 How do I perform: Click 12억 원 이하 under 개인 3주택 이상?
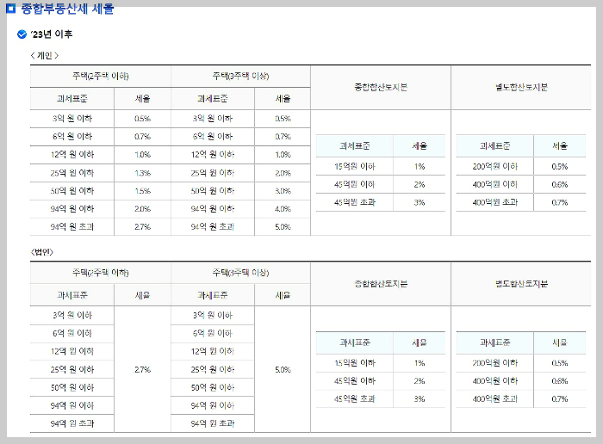point(212,154)
